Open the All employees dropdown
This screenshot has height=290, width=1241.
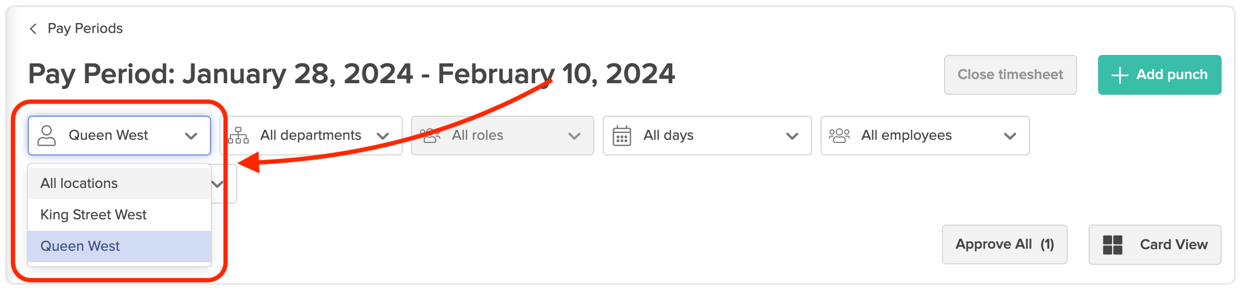point(1010,136)
